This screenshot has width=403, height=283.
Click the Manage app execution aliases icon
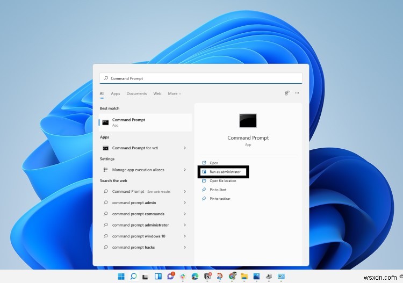(x=106, y=170)
